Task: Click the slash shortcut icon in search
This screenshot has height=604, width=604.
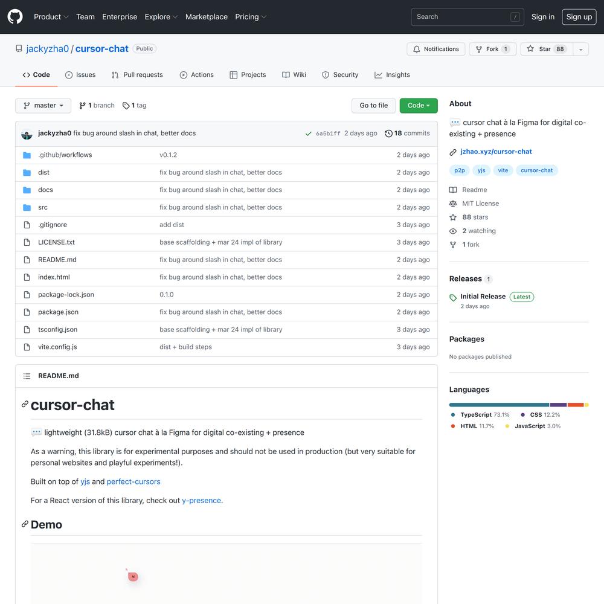Action: pyautogui.click(x=515, y=17)
